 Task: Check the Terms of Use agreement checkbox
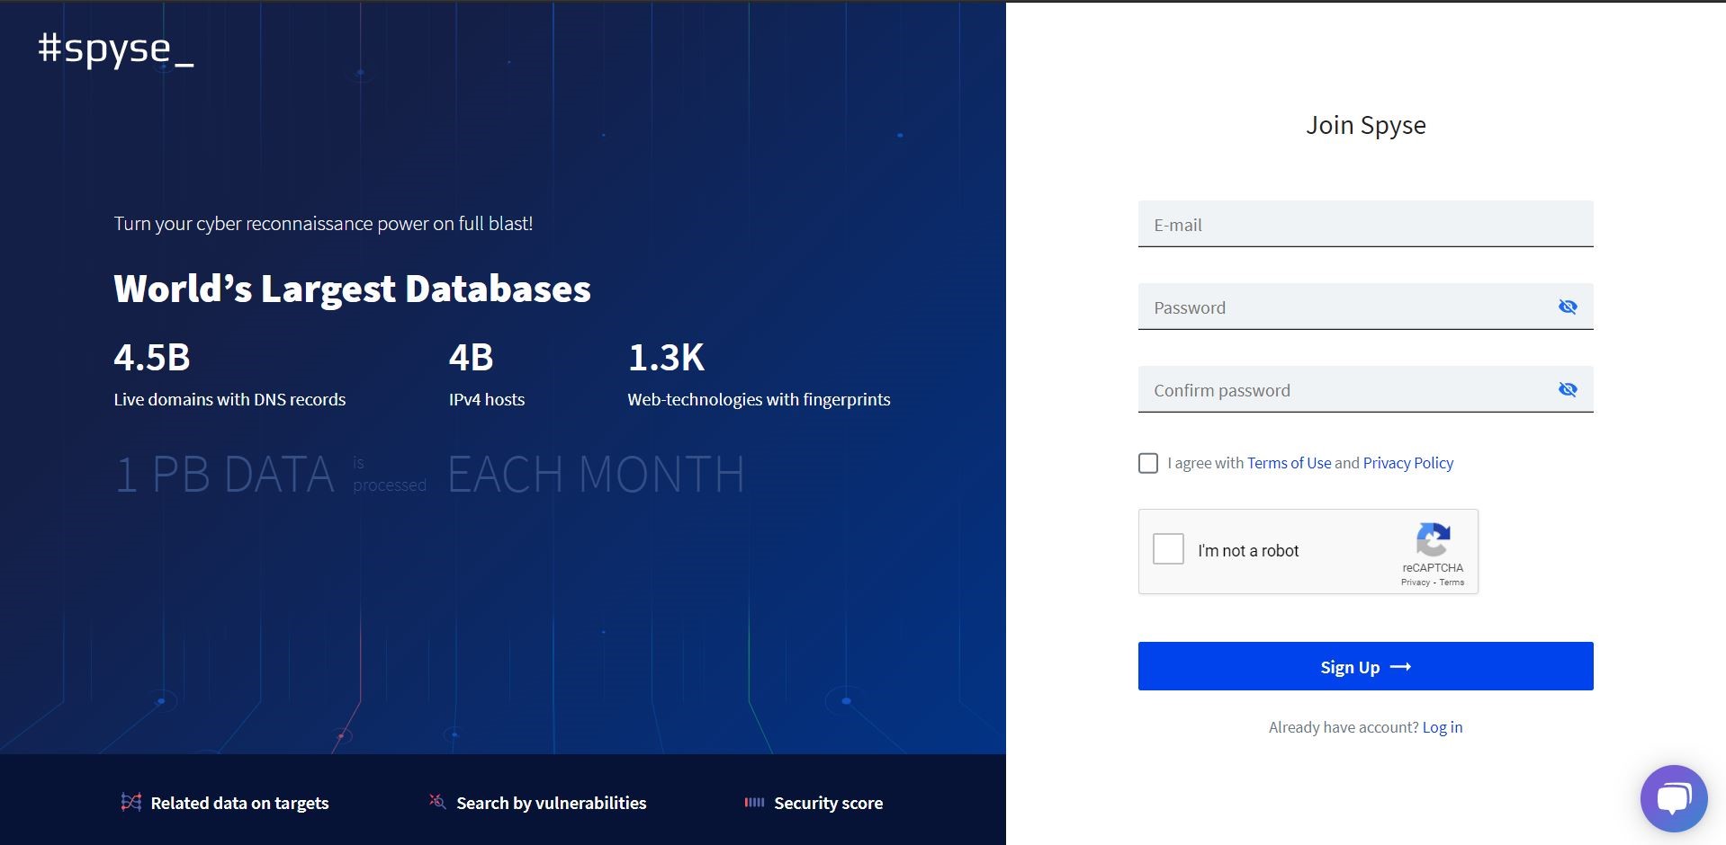(x=1148, y=463)
